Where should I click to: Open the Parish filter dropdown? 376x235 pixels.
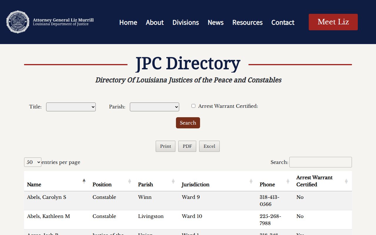pyautogui.click(x=155, y=107)
